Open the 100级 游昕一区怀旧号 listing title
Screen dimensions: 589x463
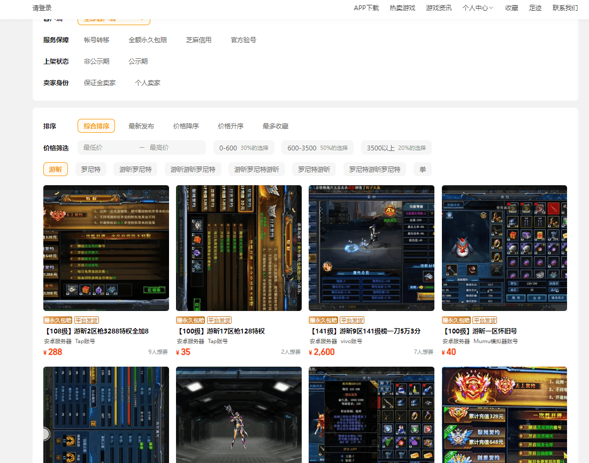point(479,331)
